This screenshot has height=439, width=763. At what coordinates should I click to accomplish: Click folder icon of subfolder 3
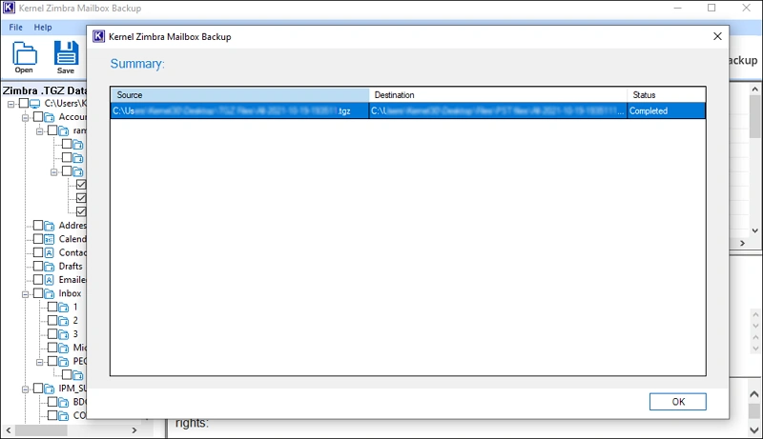[64, 334]
